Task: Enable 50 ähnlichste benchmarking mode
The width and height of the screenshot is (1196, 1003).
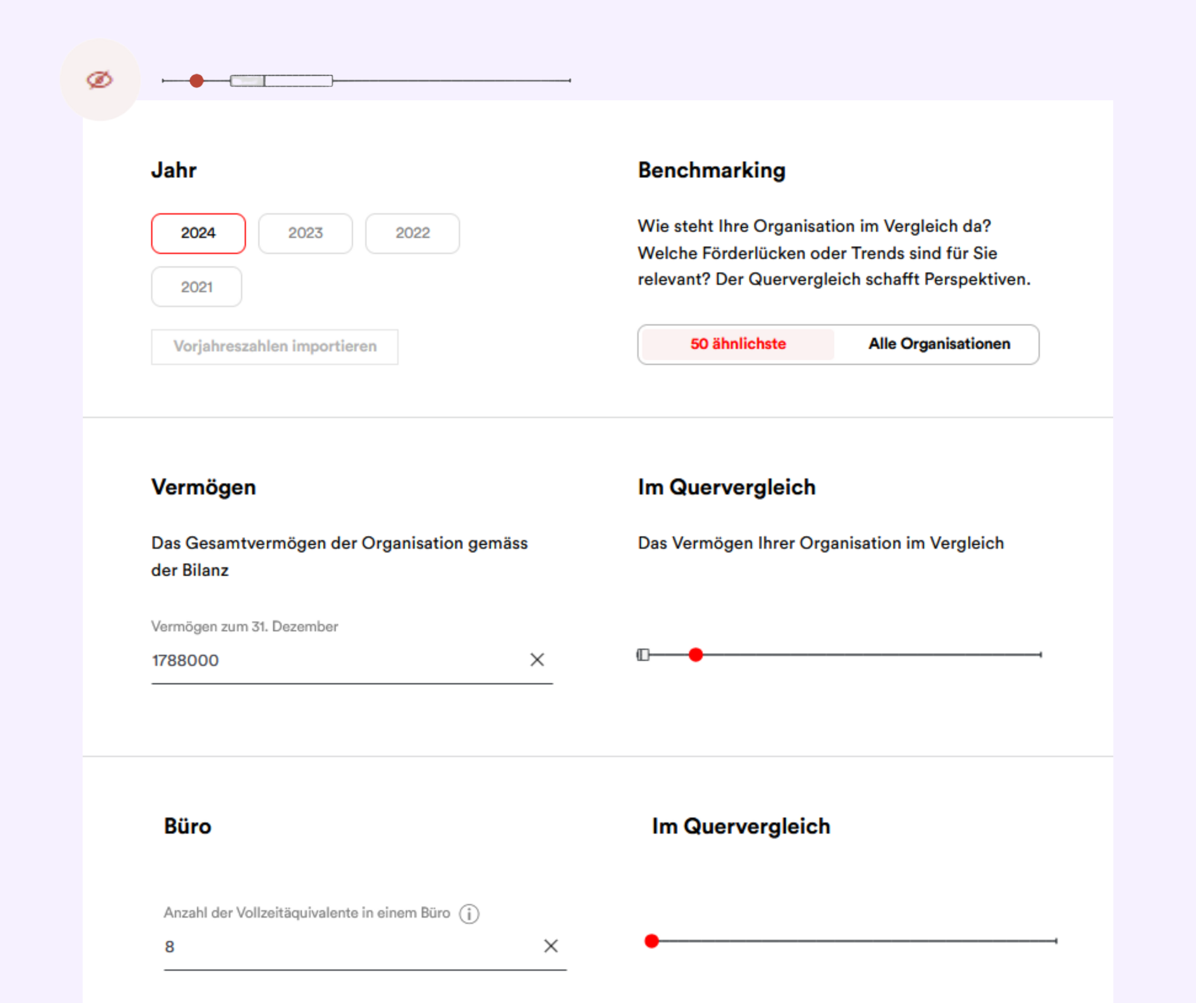Action: [x=737, y=344]
